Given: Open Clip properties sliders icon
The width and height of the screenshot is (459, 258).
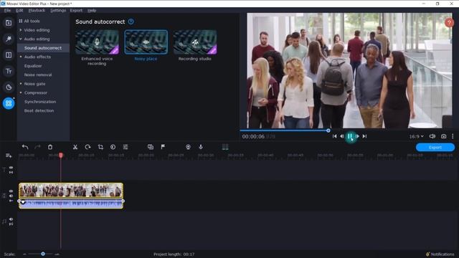Looking at the screenshot, I should pos(126,147).
